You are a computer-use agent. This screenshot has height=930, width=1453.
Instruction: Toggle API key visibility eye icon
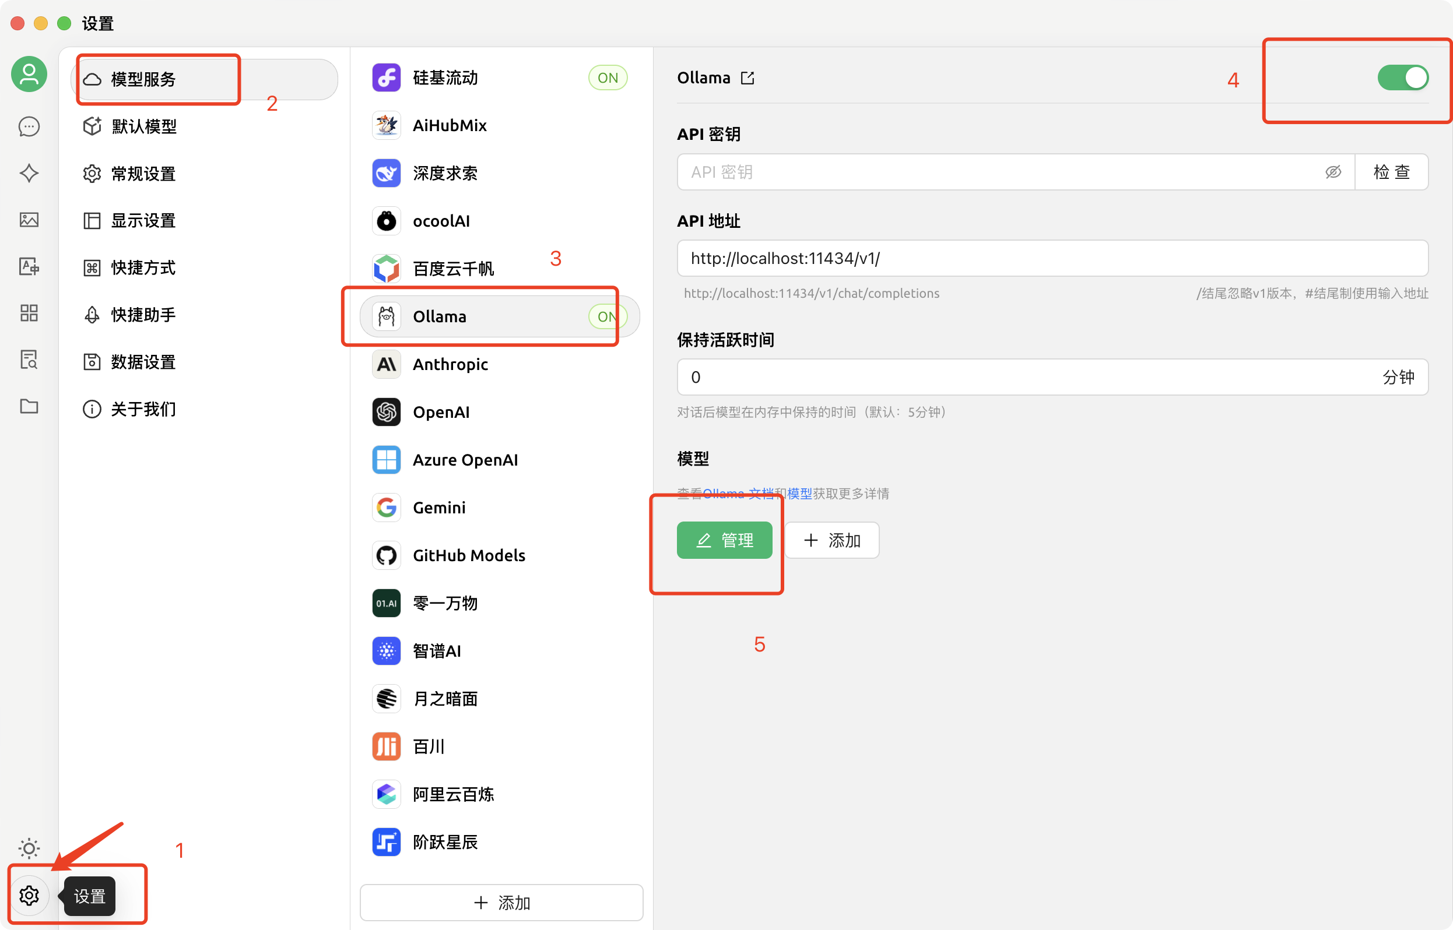[1333, 172]
